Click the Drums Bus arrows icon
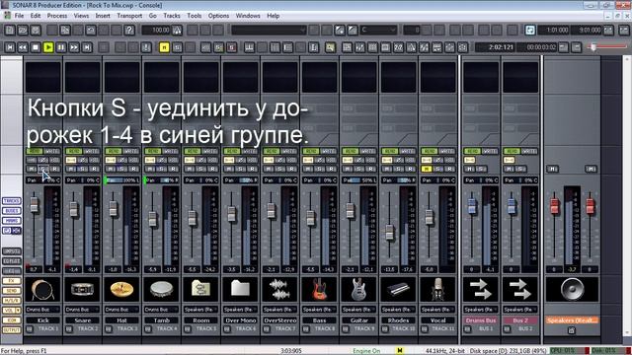The height and width of the screenshot is (355, 632). click(x=481, y=289)
